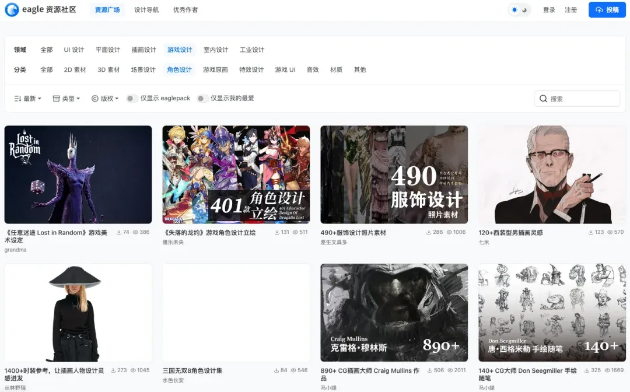This screenshot has height=392, width=630.
Task: Select the 插画设计 field filter
Action: (144, 50)
